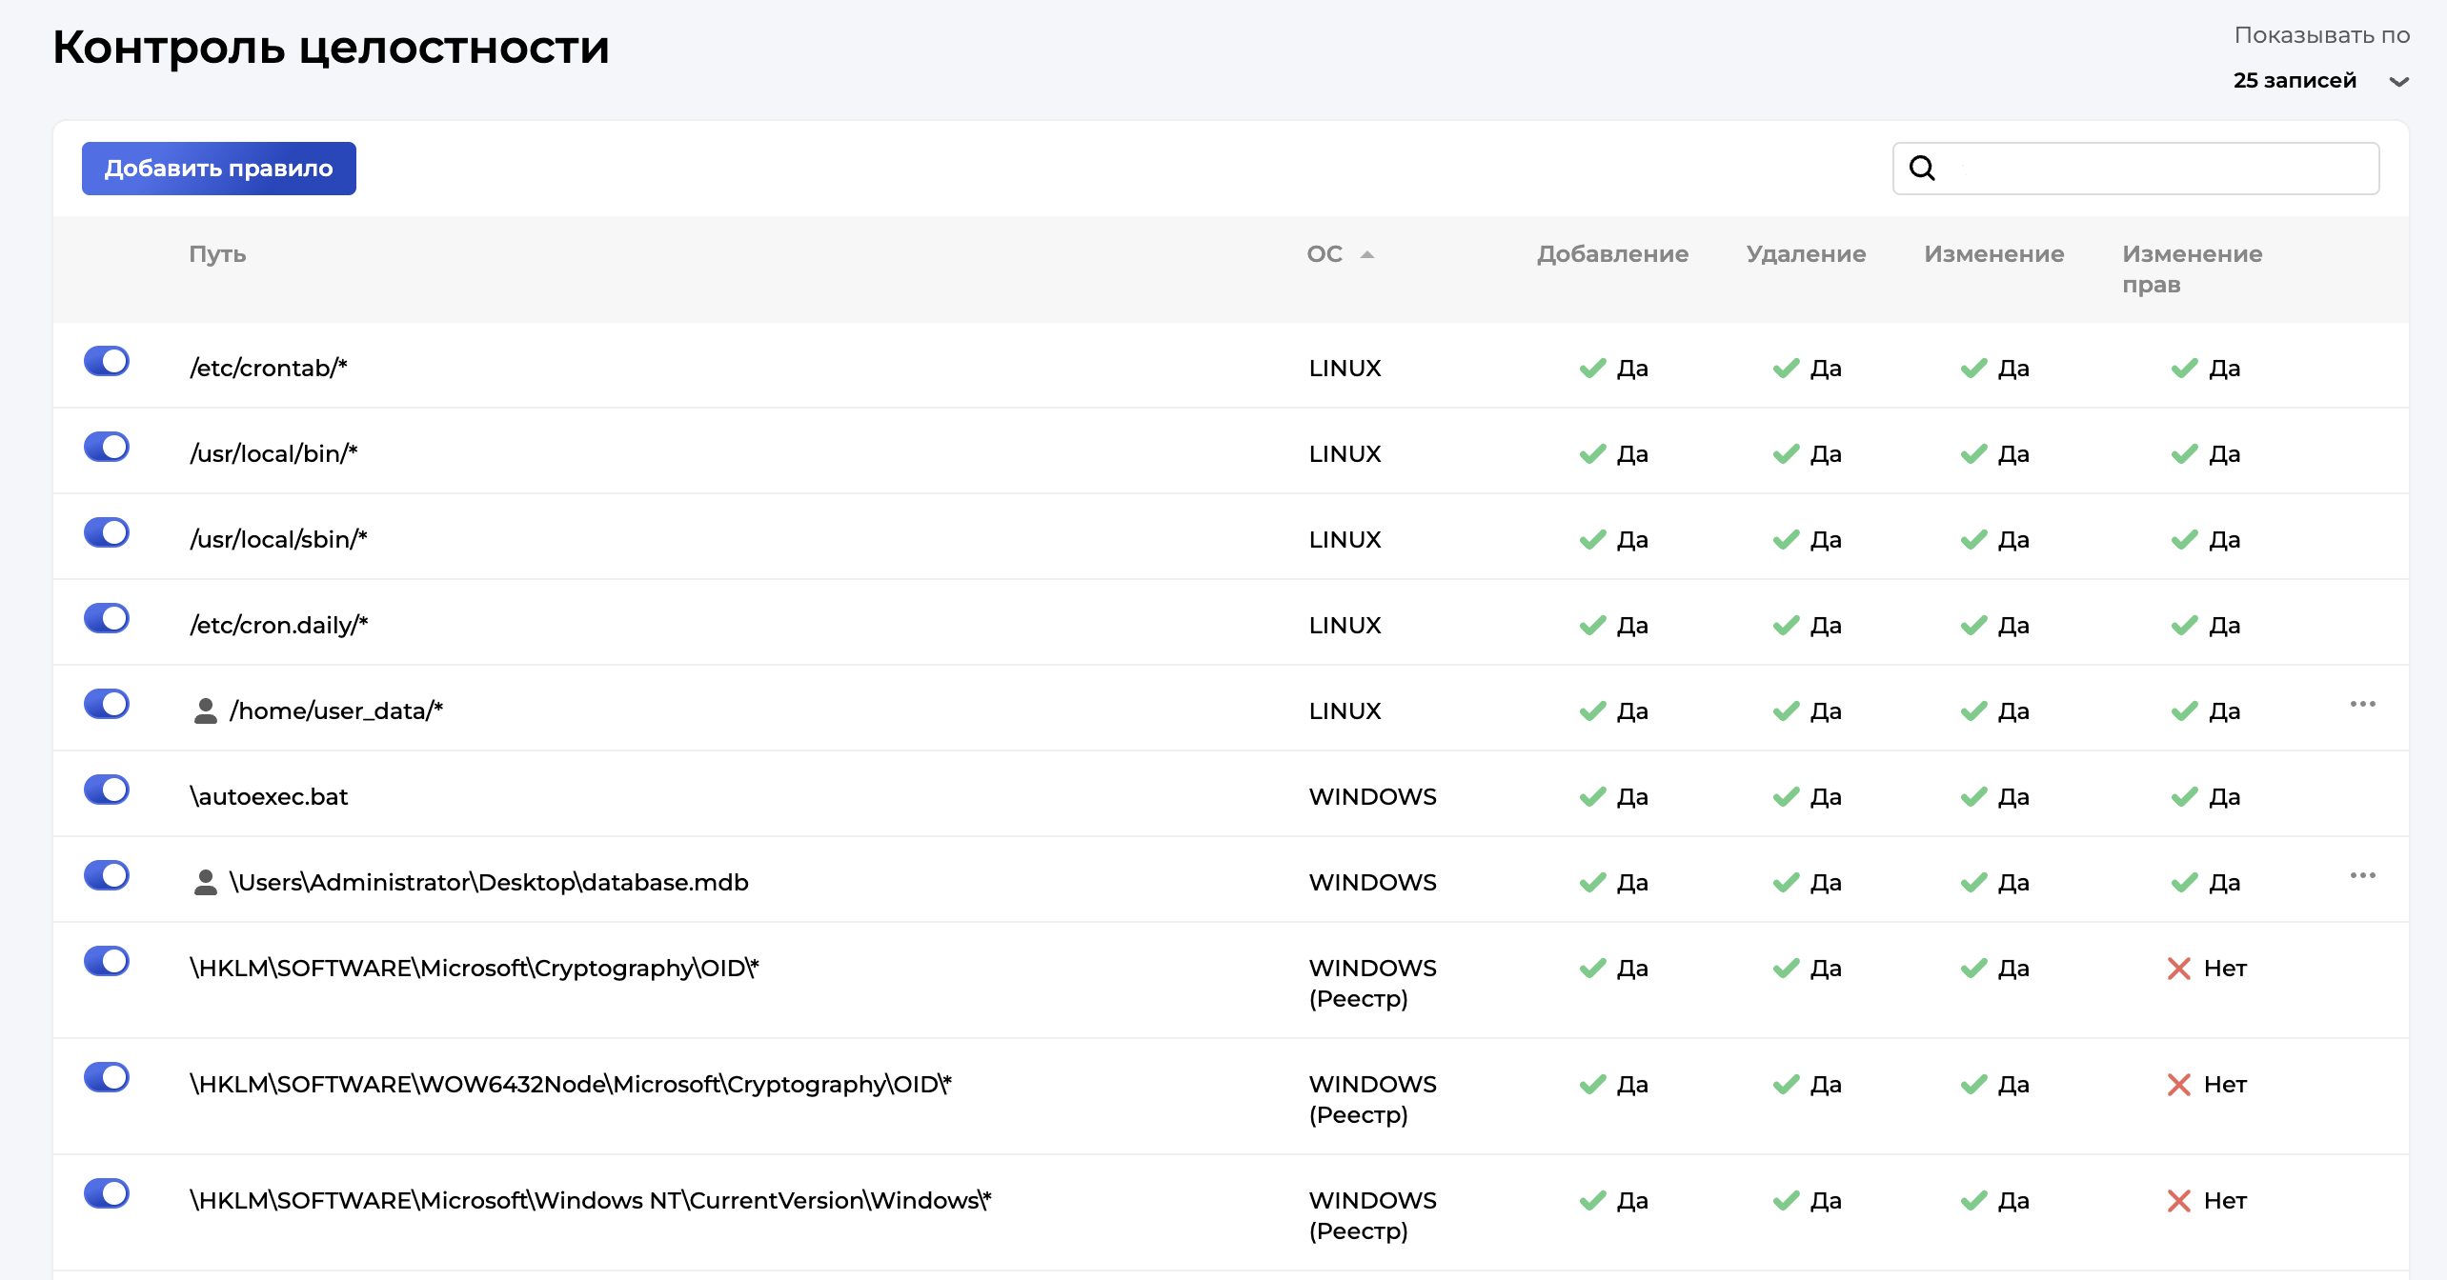The width and height of the screenshot is (2447, 1280).
Task: Click user icon beside database.mdb path
Action: (205, 883)
